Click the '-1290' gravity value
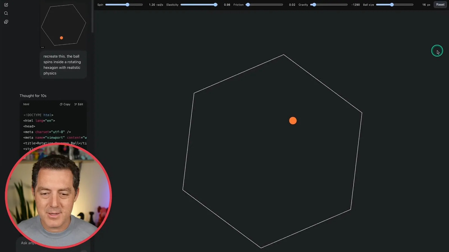This screenshot has width=449, height=252. pos(356,5)
